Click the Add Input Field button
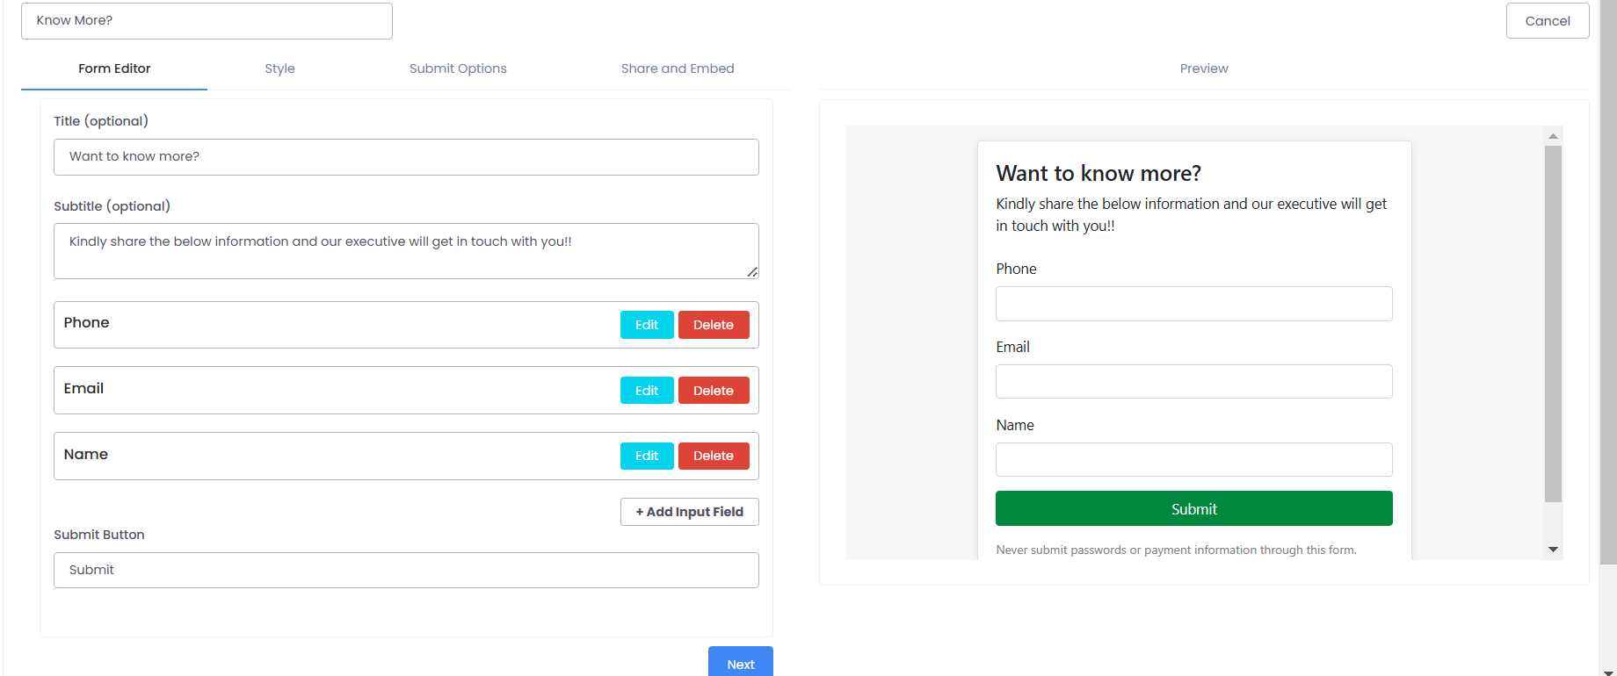Screen dimensions: 1617x676 tap(690, 512)
